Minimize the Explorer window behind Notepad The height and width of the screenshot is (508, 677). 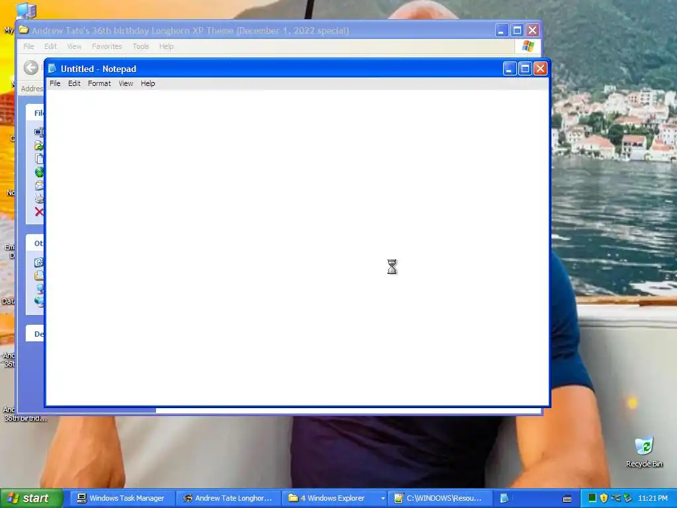[x=502, y=30]
